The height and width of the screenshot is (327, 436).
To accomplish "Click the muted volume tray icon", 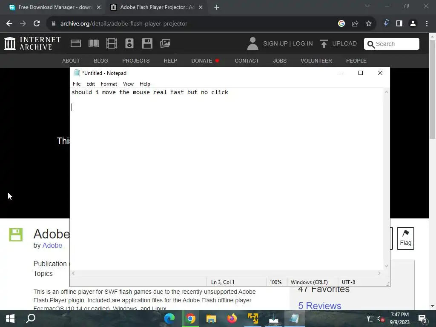I will click(x=381, y=318).
